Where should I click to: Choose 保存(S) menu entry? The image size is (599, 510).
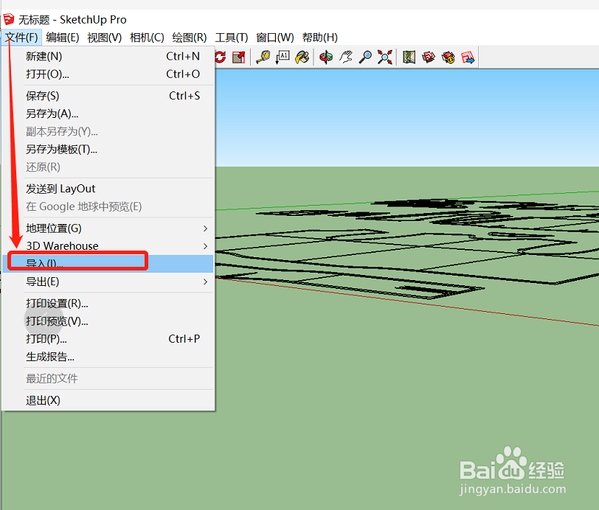108,96
